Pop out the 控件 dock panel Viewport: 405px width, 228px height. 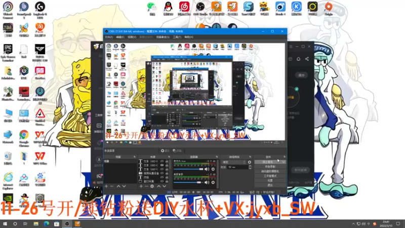285,157
